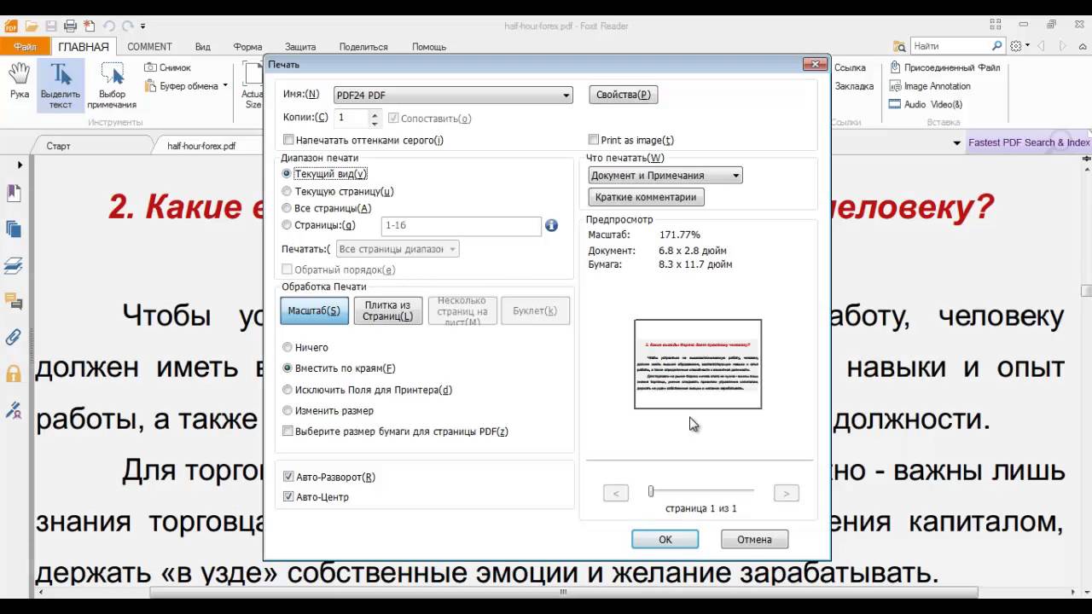
Task: Open the folder search icon beside Найти
Action: pyautogui.click(x=899, y=46)
